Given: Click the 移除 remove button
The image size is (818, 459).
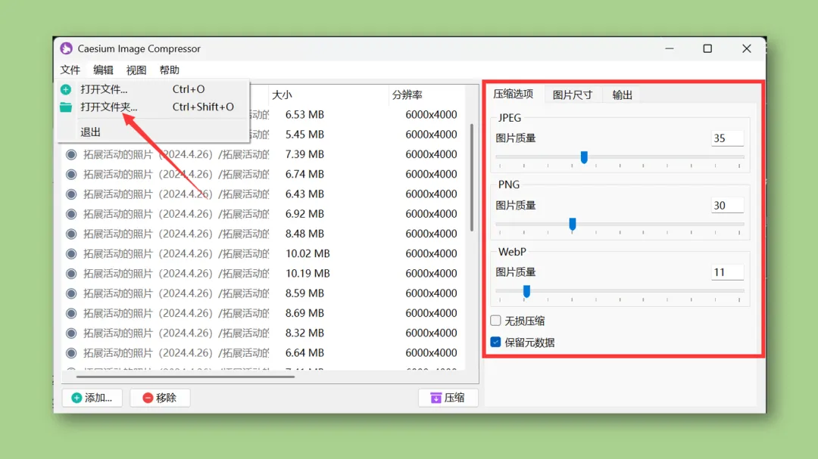Looking at the screenshot, I should 160,398.
